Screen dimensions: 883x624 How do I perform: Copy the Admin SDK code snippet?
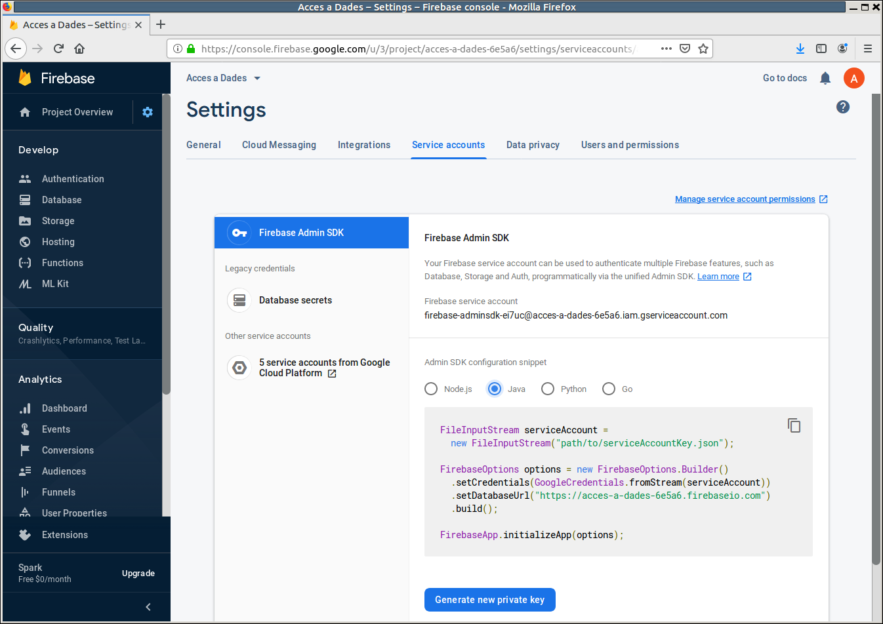click(x=794, y=425)
